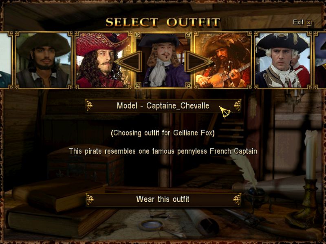Click the Choosing outfit for Gelliane Fox text
The width and height of the screenshot is (326, 244).
(x=163, y=133)
